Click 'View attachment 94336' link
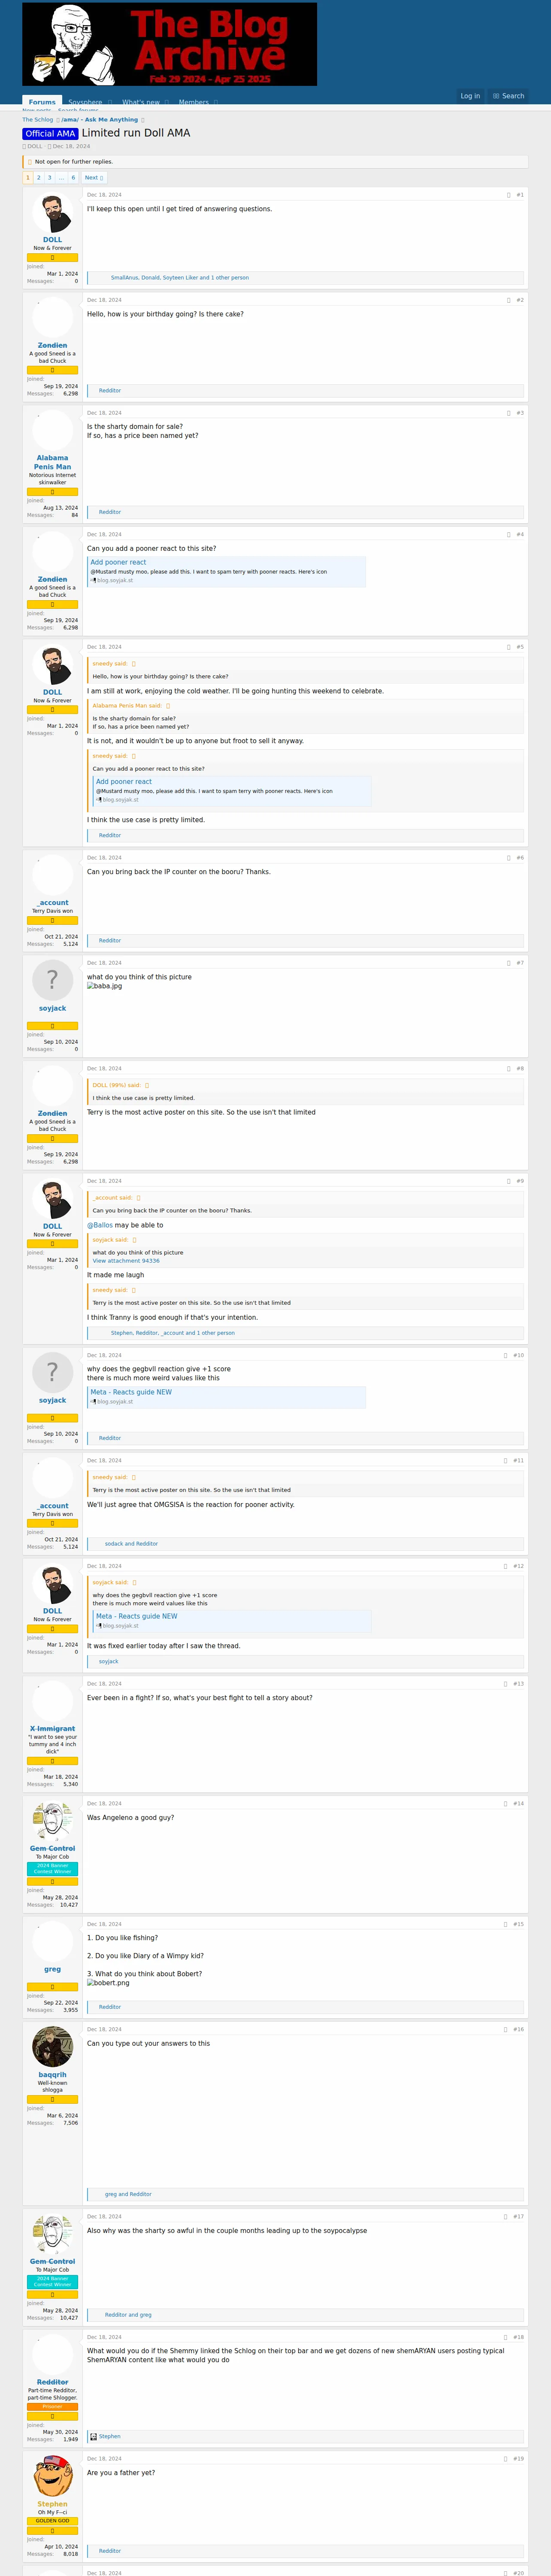 point(126,1261)
